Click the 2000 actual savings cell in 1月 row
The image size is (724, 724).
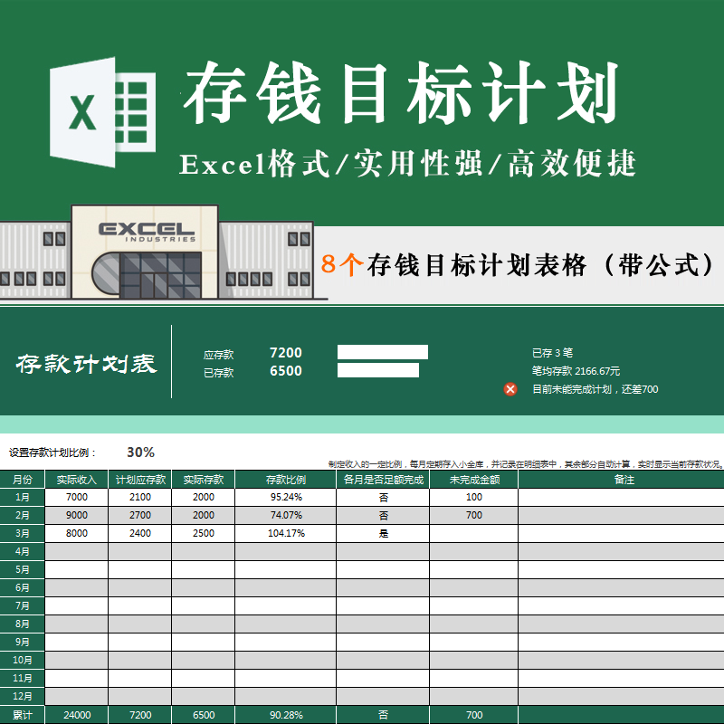(x=203, y=497)
